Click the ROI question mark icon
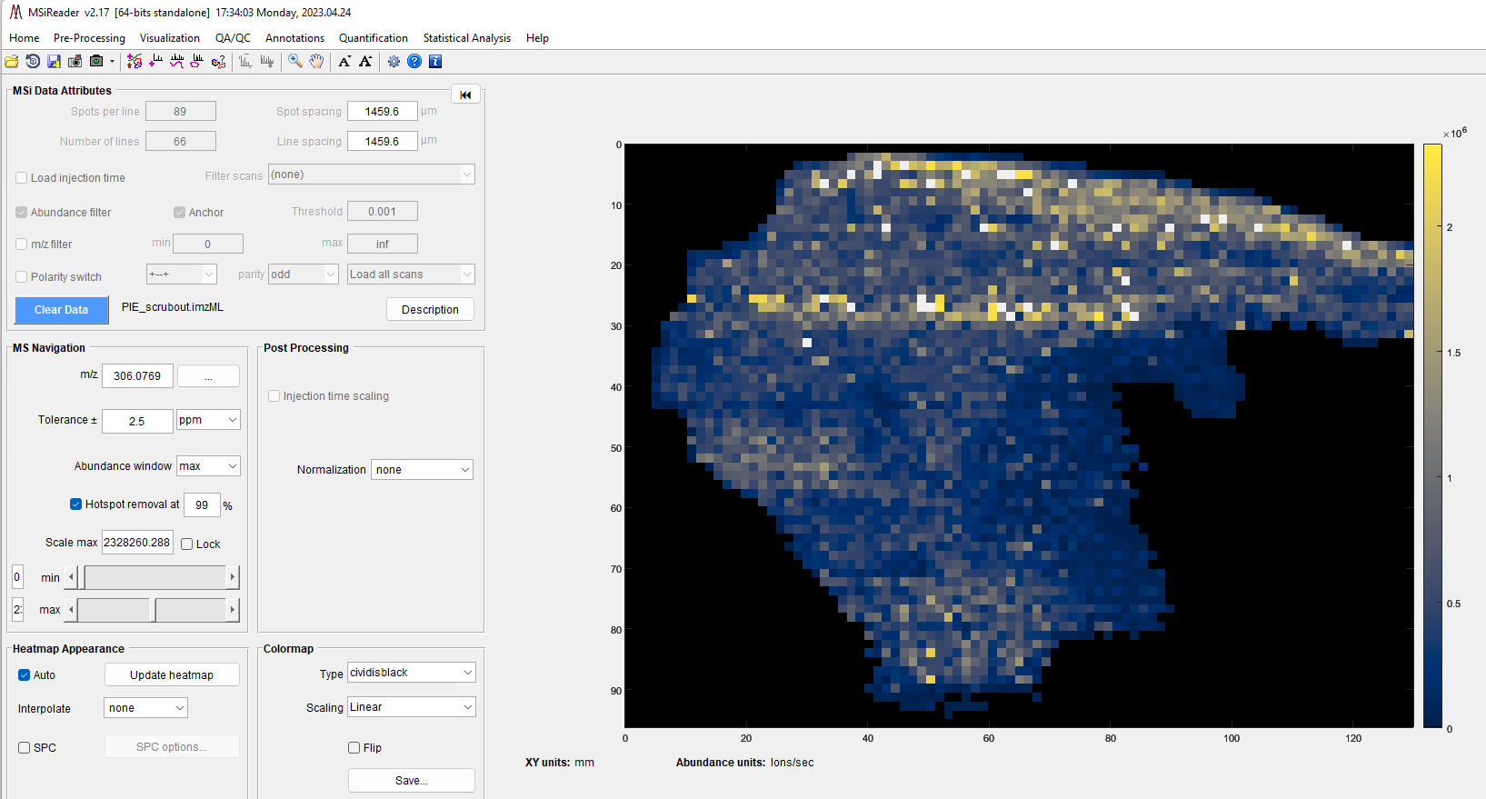The image size is (1486, 799). click(218, 61)
